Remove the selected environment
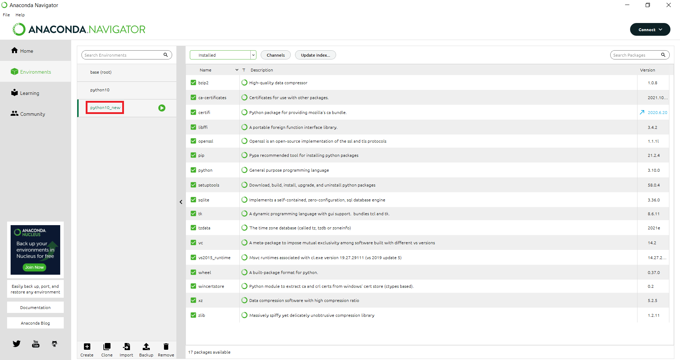Viewport: 680px width, 360px height. (166, 349)
